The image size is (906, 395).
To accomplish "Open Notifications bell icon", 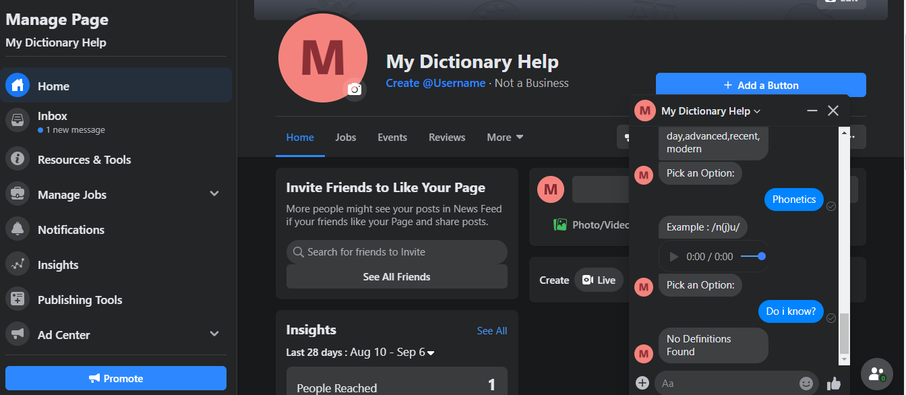I will tap(18, 229).
